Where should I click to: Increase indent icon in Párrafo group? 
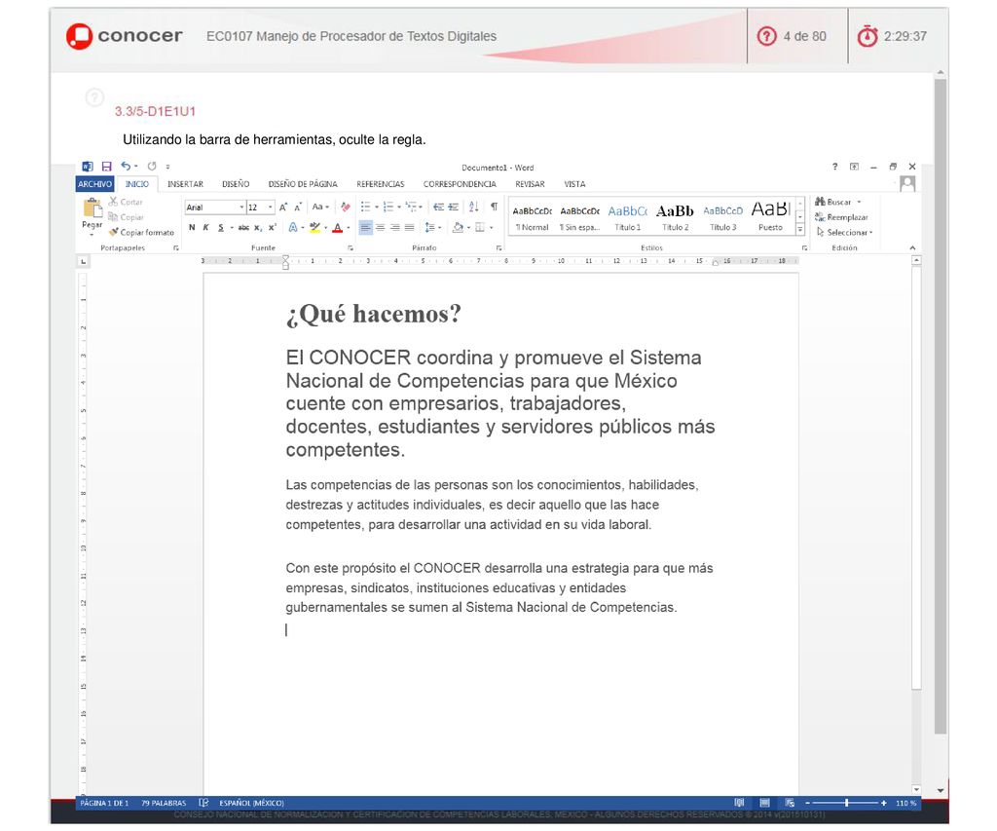454,207
